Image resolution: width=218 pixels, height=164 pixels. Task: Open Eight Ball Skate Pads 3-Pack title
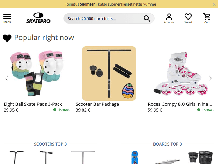coord(33,104)
